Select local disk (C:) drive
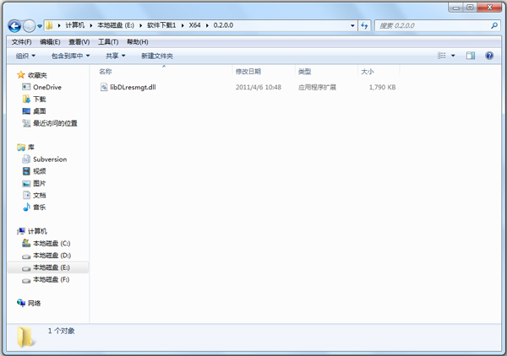 (x=52, y=243)
